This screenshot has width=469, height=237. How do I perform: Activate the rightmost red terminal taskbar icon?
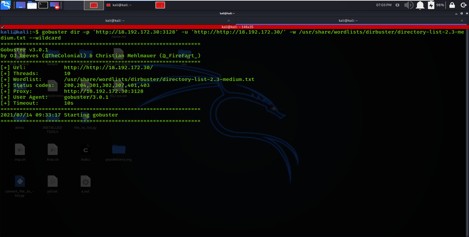click(160, 5)
